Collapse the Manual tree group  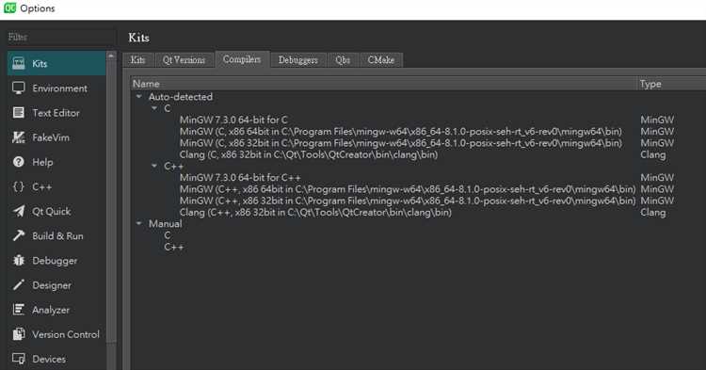pos(139,223)
